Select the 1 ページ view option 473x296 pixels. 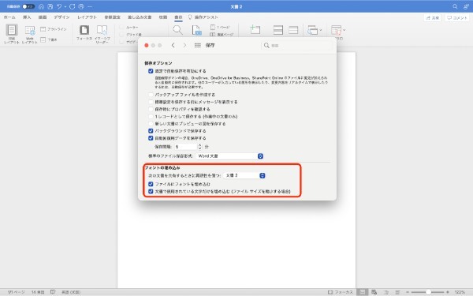[x=220, y=27]
